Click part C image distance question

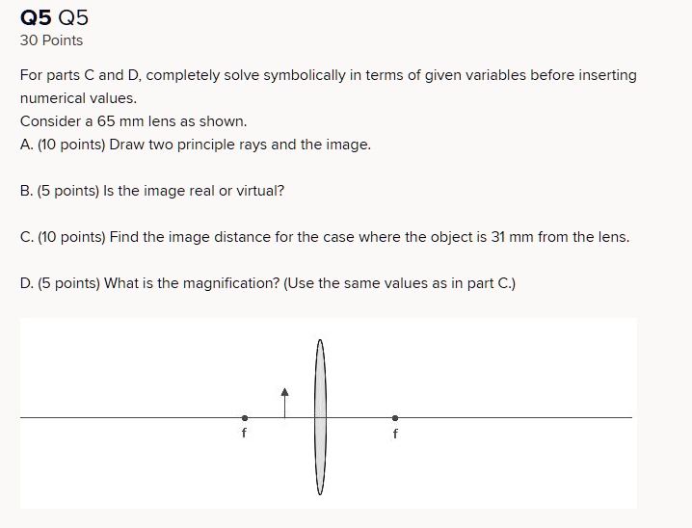tap(325, 237)
